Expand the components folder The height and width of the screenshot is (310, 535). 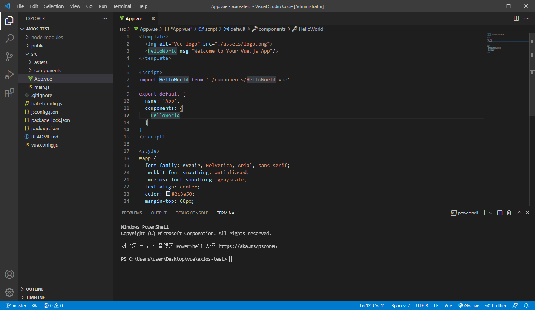pos(66,70)
